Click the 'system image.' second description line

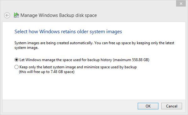pos(26,48)
